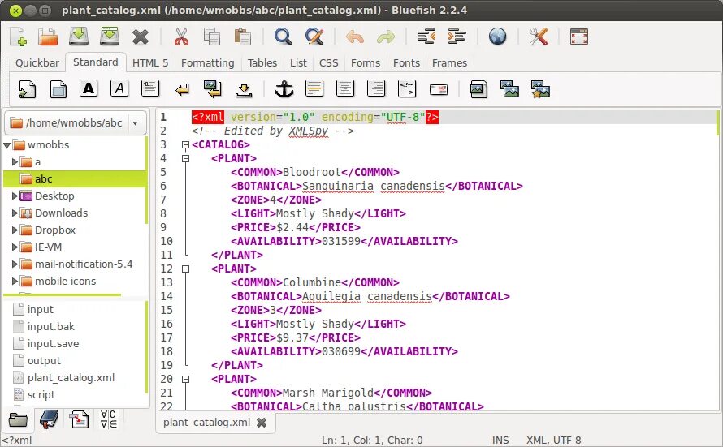Open the Formatting tab
The image size is (723, 447).
(207, 63)
